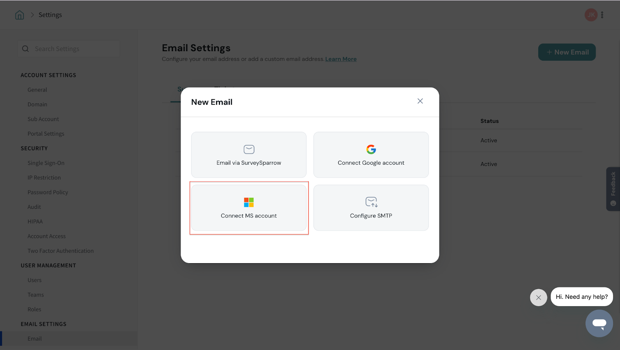Open Password Policy page
This screenshot has height=350, width=620.
click(48, 192)
